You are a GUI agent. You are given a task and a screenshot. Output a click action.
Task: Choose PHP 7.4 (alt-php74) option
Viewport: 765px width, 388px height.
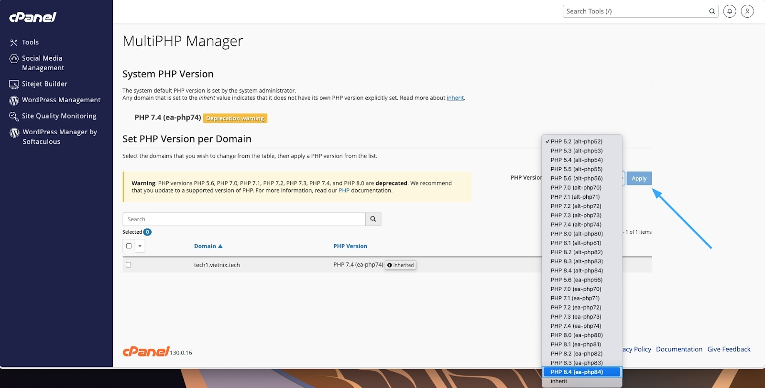point(582,225)
